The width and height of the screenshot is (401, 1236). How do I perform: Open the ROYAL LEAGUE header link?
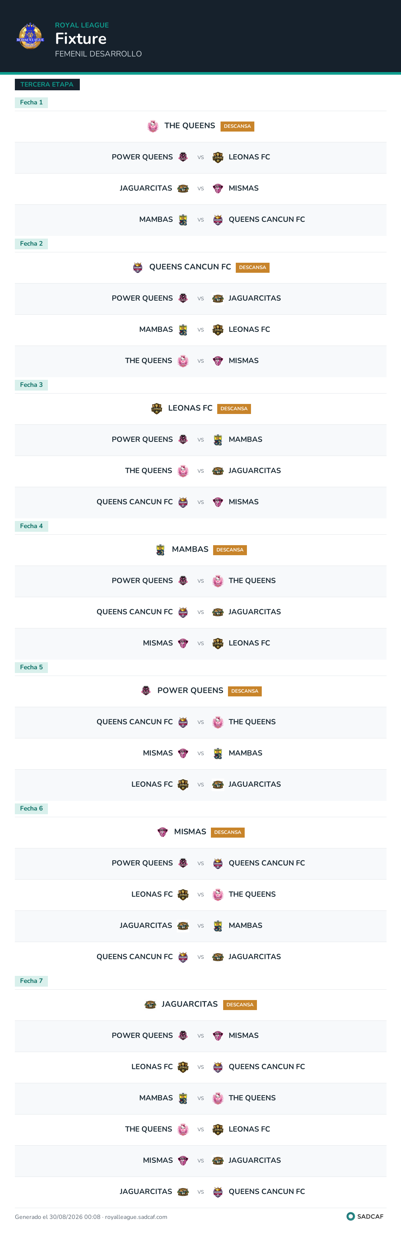tap(82, 25)
